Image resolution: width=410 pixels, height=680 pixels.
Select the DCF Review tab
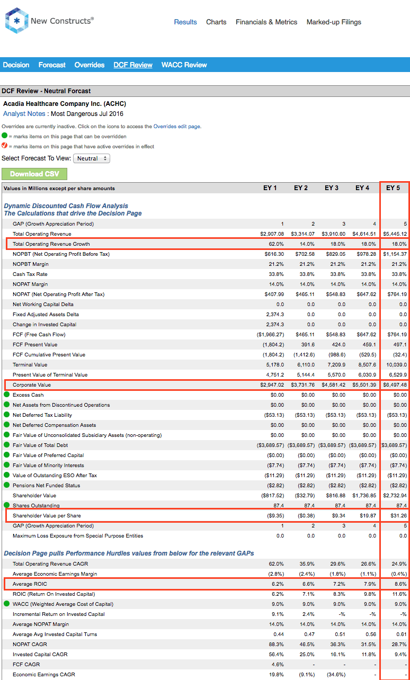133,65
